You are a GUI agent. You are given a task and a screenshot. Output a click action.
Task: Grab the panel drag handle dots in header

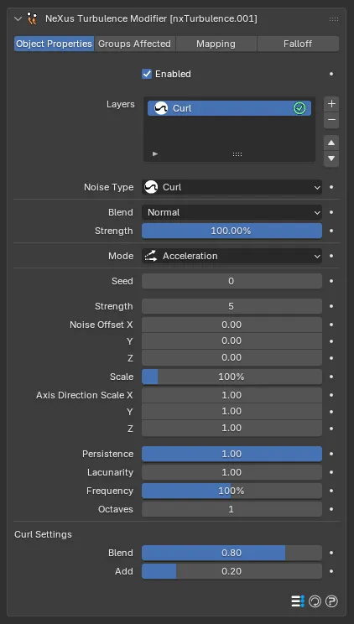[x=334, y=19]
